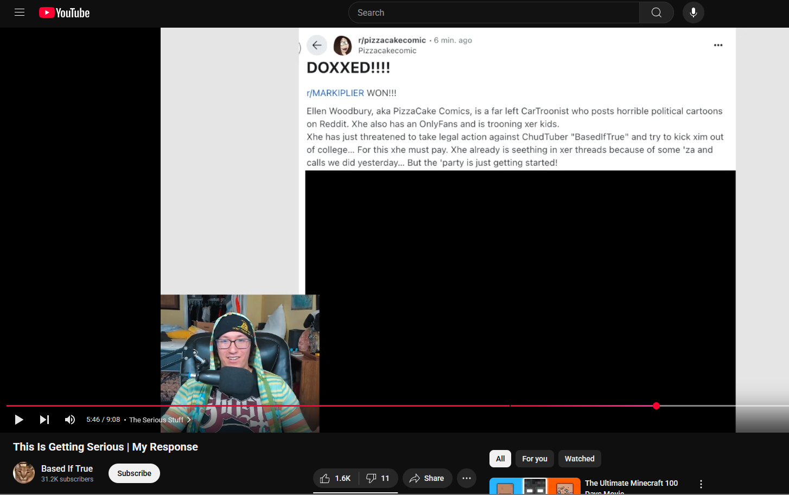The height and width of the screenshot is (495, 789).
Task: Go to the YouTube home logo
Action: coord(64,12)
